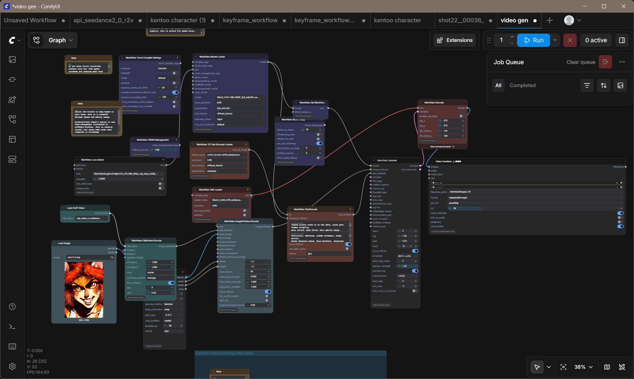The image size is (634, 379).
Task: Click denoise_strength slider in Sampler
Action: [x=408, y=266]
